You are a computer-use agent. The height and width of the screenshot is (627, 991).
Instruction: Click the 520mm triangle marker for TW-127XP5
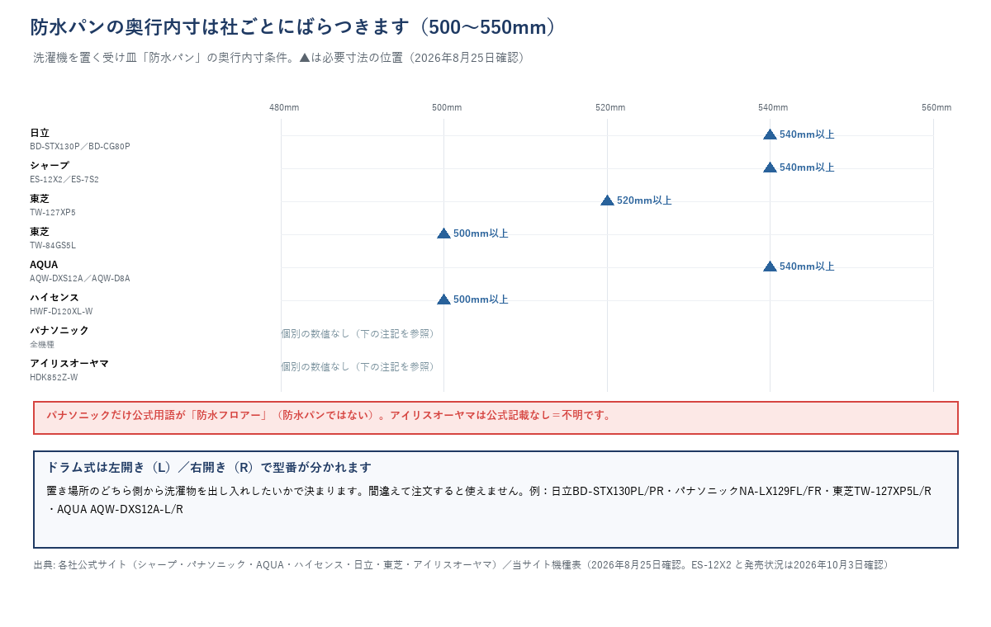pos(607,200)
